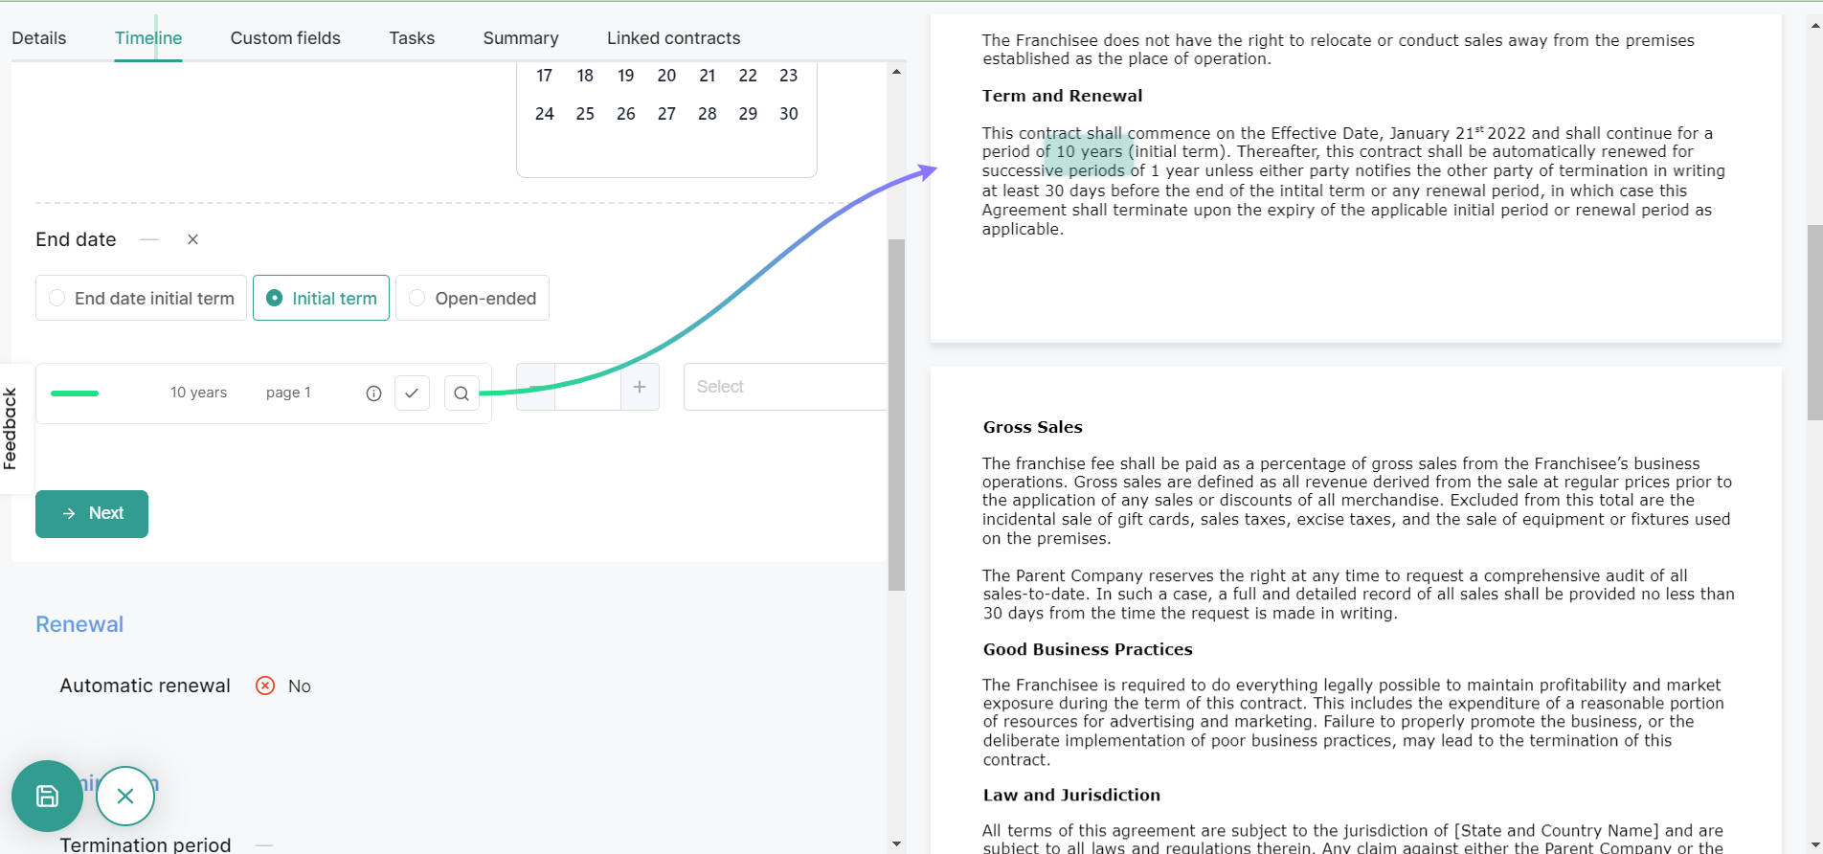1823x854 pixels.
Task: Choose day 28 in the calendar
Action: (708, 114)
